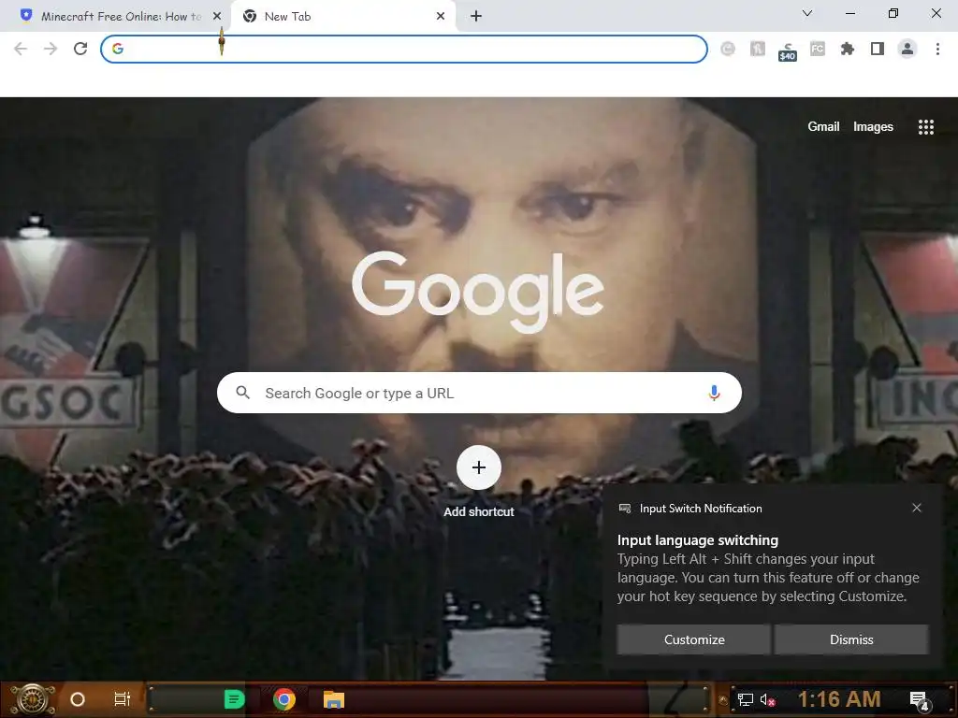Click the magnifier icon in search box
This screenshot has width=958, height=718.
[242, 393]
